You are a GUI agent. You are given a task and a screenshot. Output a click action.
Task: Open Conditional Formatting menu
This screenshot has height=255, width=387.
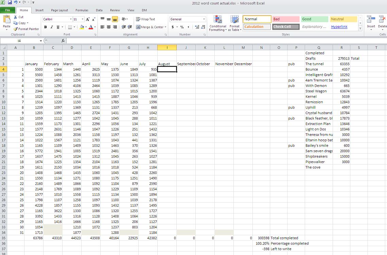click(218, 23)
